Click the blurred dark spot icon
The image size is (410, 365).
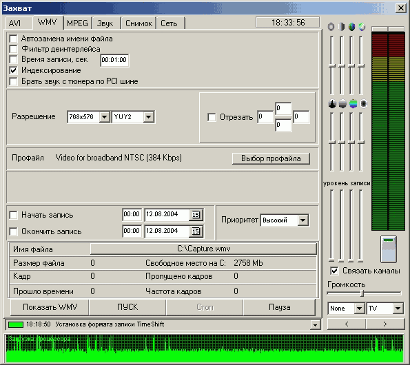point(363,104)
